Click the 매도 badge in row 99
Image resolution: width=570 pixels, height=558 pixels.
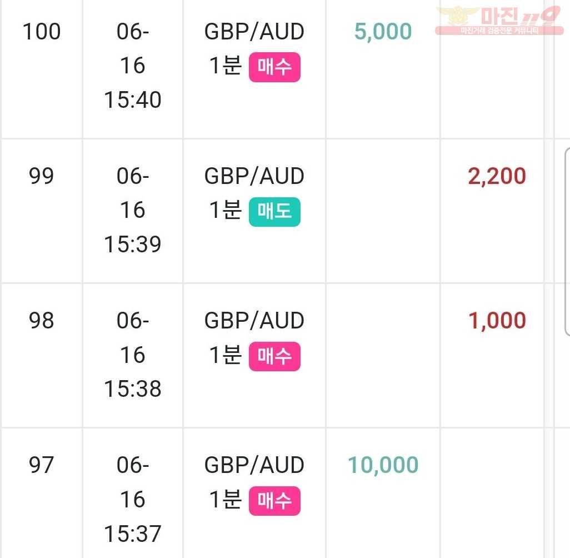(x=274, y=212)
